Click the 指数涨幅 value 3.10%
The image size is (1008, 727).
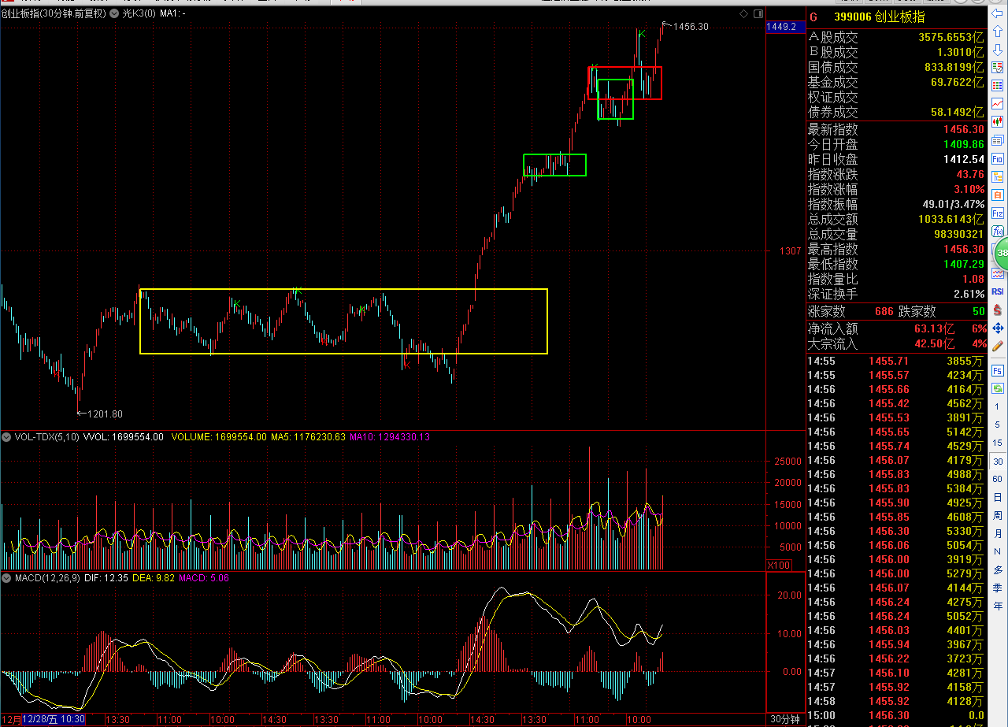click(x=969, y=189)
